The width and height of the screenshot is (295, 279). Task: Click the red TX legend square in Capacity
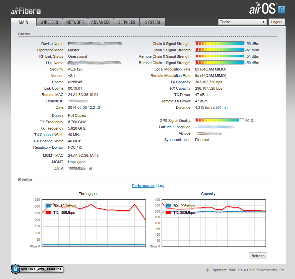coord(168,213)
